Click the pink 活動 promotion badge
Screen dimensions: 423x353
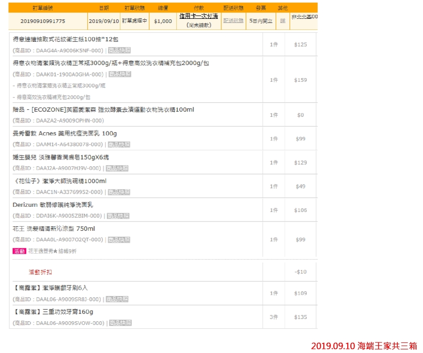[19, 251]
